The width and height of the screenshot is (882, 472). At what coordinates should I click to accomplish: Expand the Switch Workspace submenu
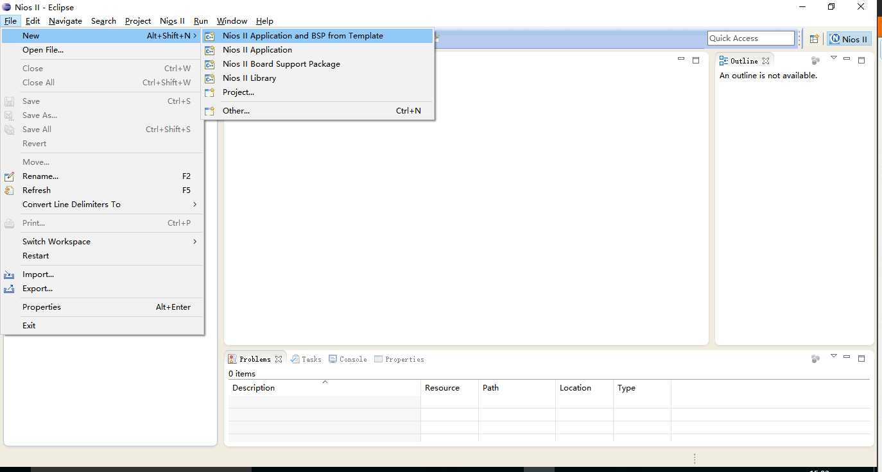[103, 242]
